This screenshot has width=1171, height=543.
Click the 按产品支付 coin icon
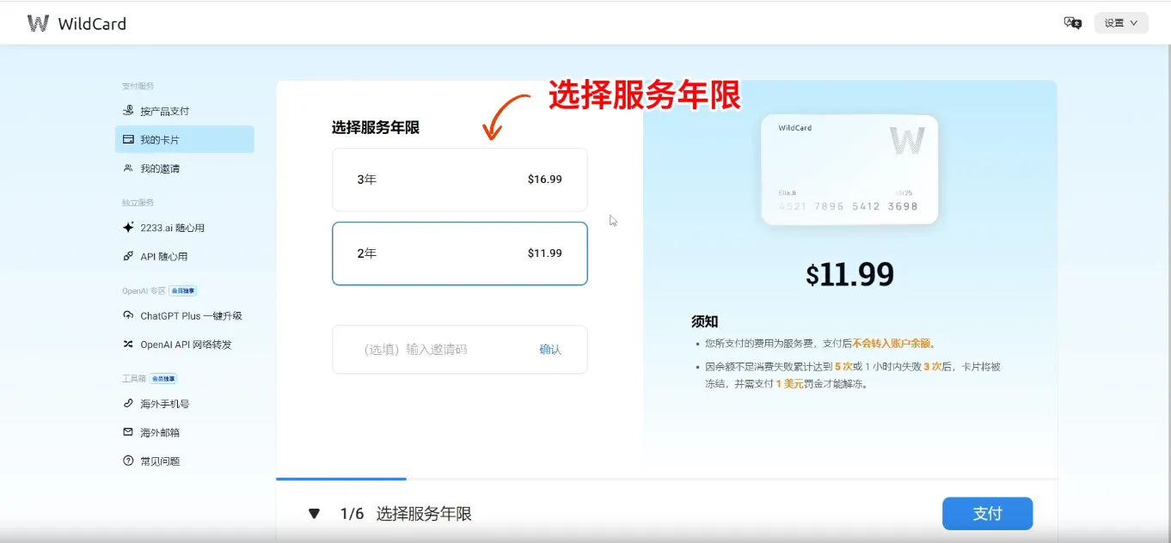(128, 111)
